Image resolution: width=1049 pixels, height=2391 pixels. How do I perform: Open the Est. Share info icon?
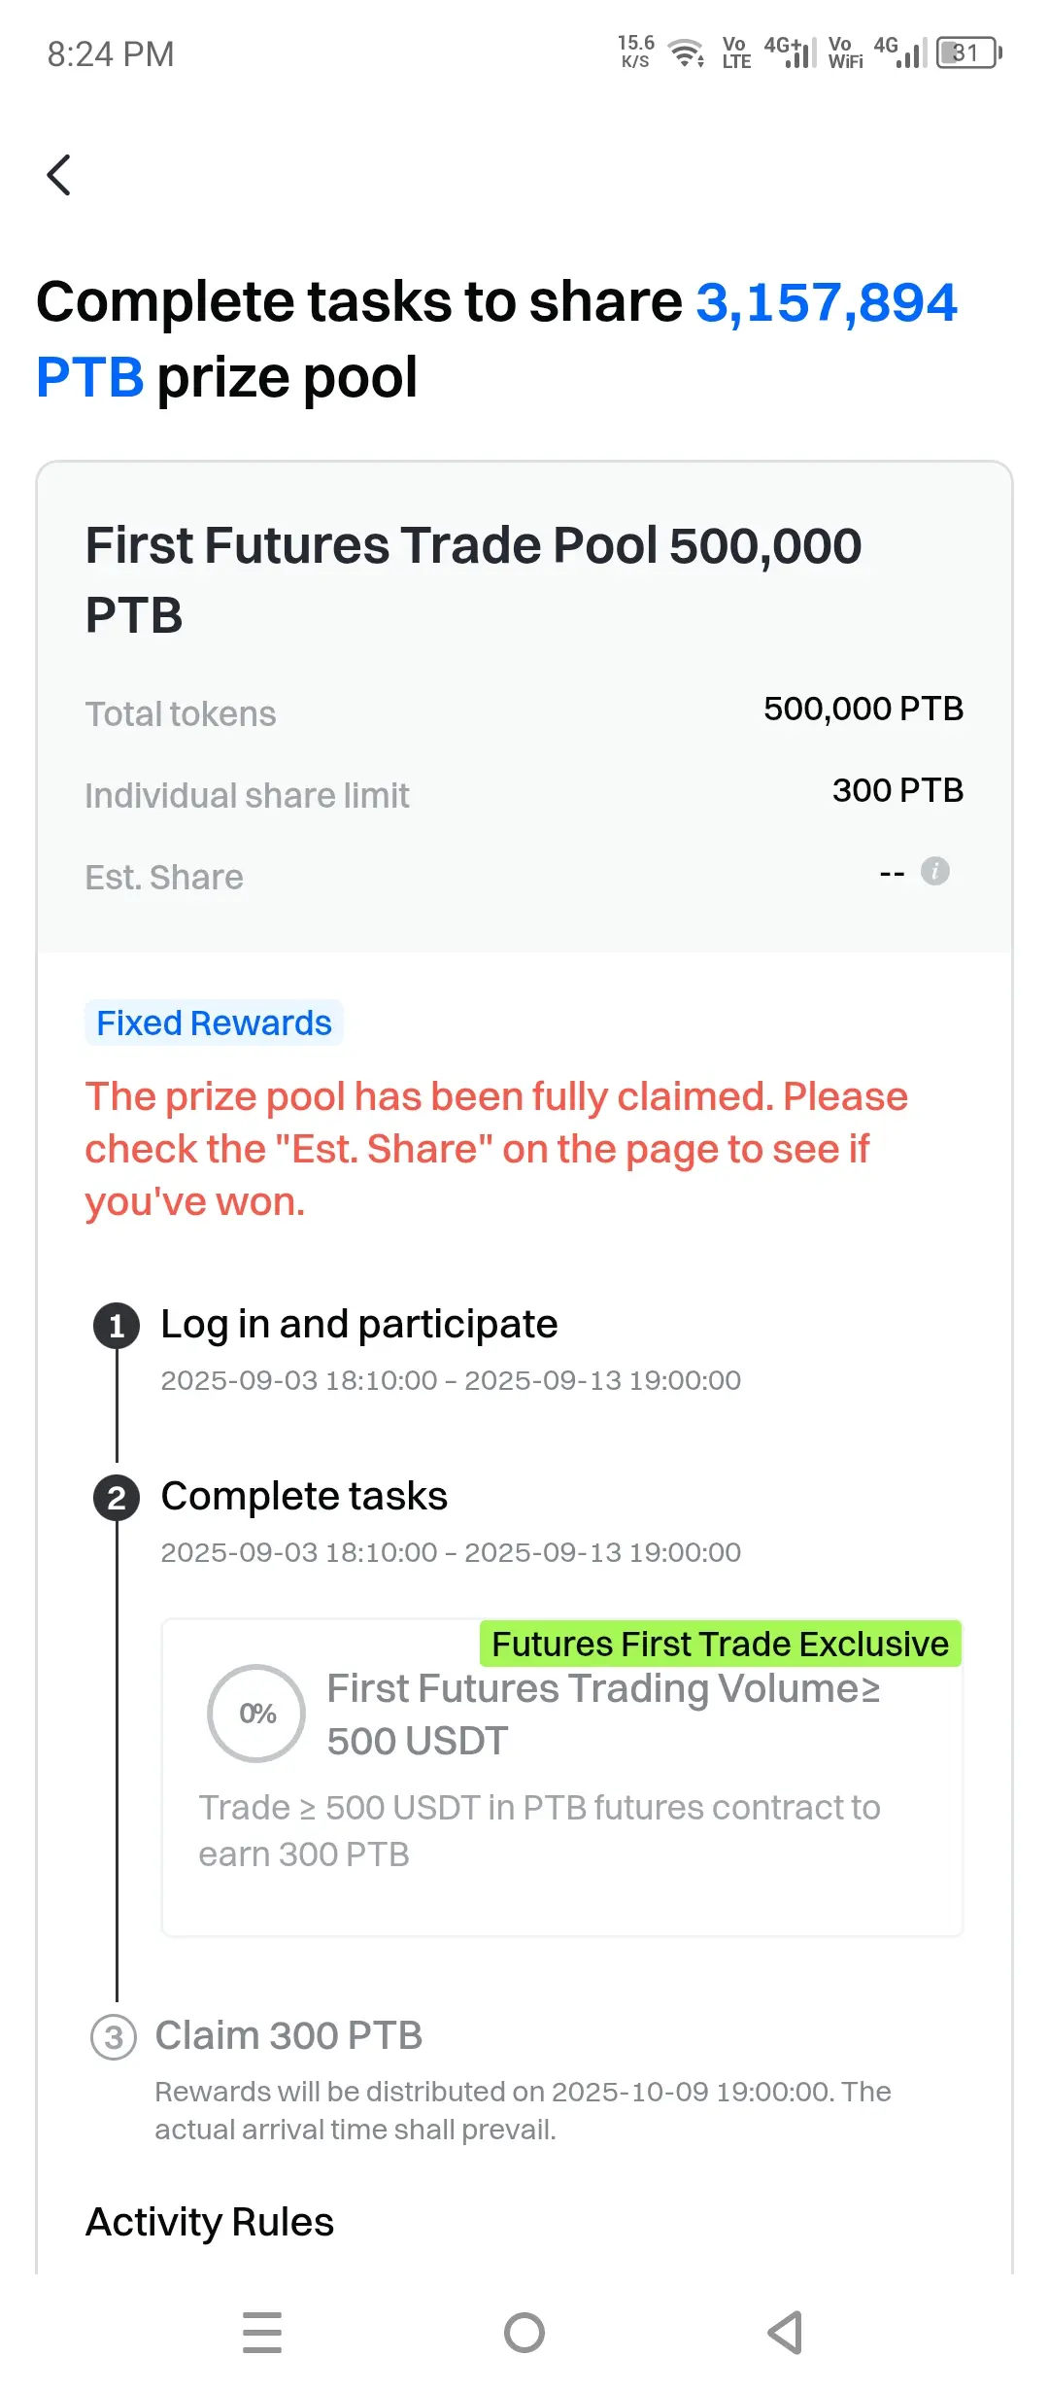point(934,871)
